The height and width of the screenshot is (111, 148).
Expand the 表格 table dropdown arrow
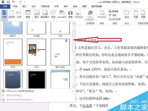(28, 20)
